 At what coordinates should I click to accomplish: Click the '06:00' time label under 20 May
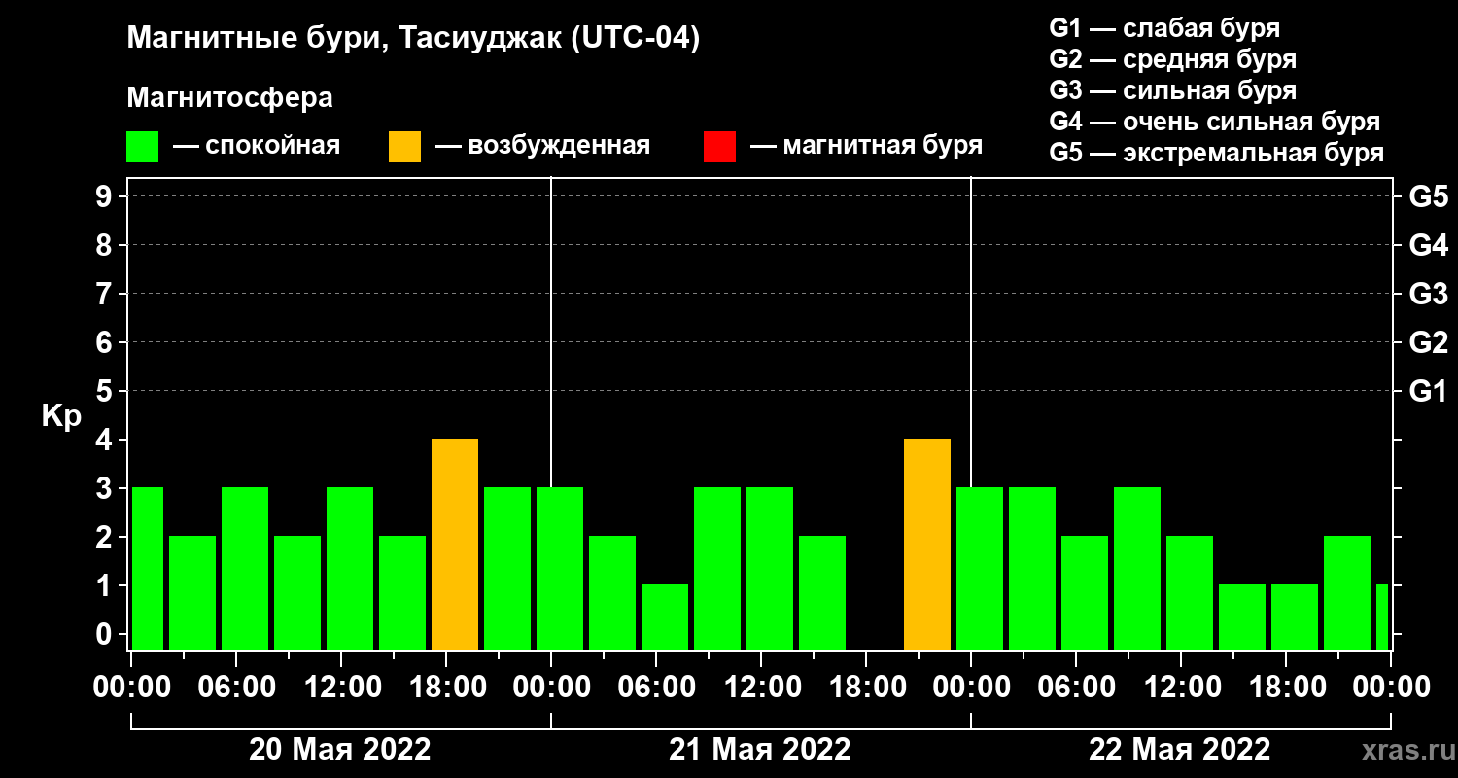pos(236,688)
